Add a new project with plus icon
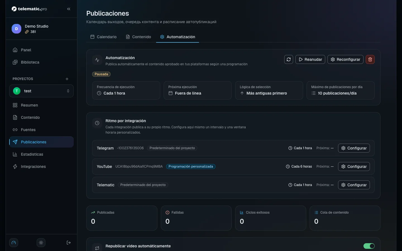402x251 pixels. click(x=67, y=79)
